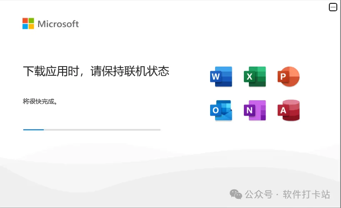Screen dimensions: 341x208
Task: Click the 软件打卡站 watermark text
Action: [x=306, y=194]
